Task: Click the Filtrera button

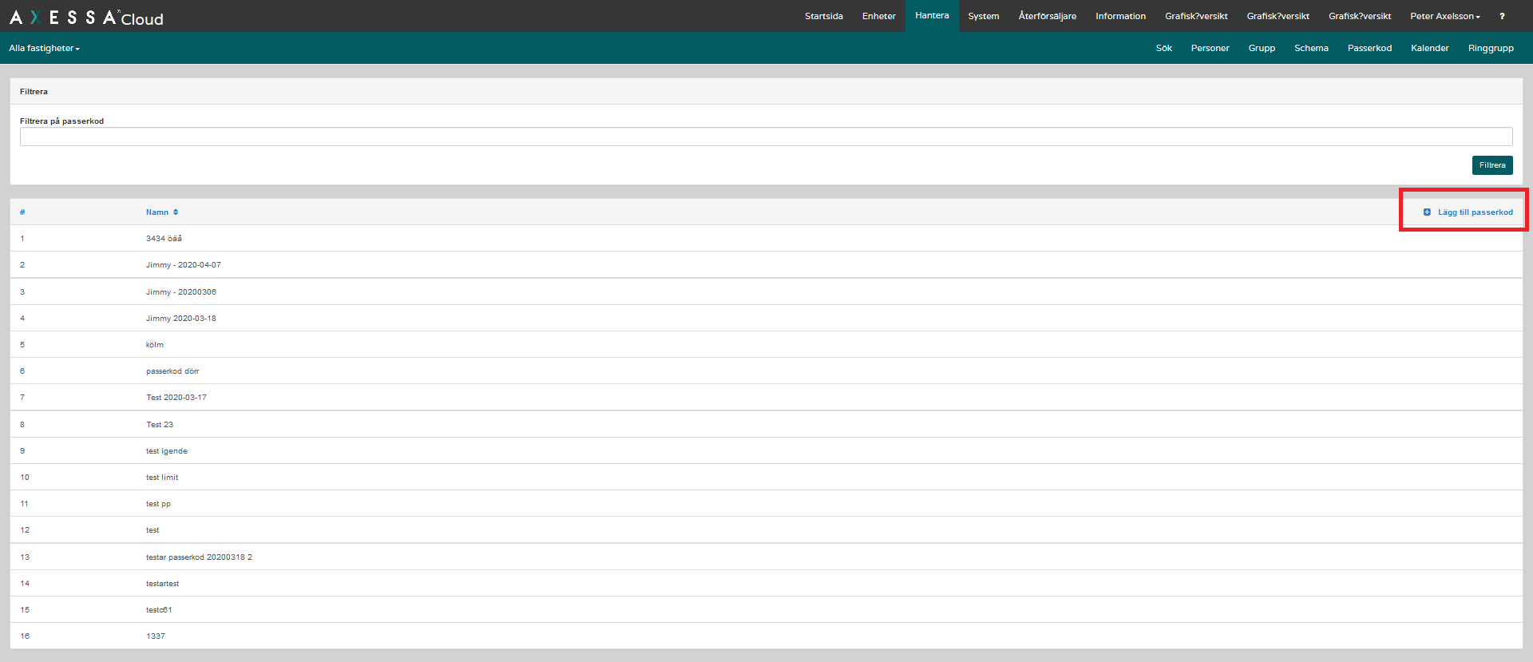Action: coord(1491,165)
